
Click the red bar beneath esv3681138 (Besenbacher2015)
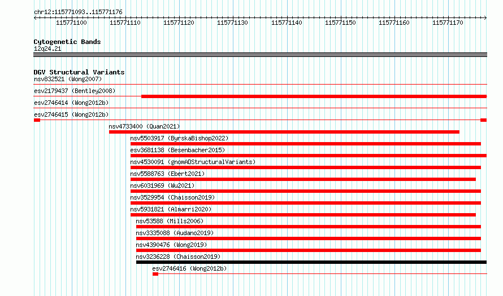tap(309, 156)
